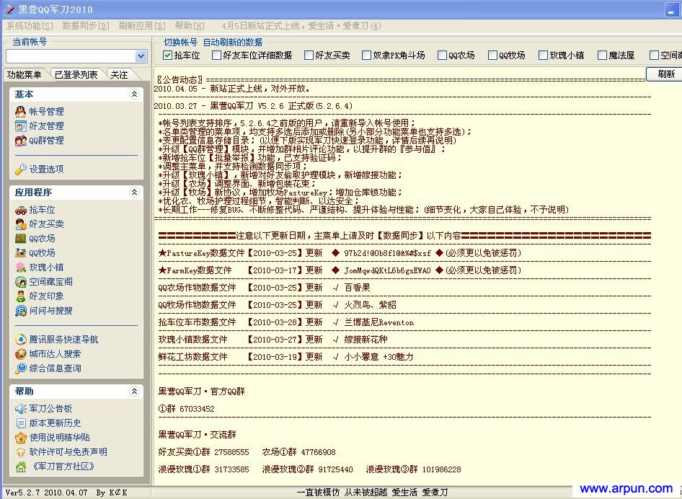This screenshot has height=499, width=682.
Task: Open the 当前帐号 account dropdown
Action: coord(141,56)
